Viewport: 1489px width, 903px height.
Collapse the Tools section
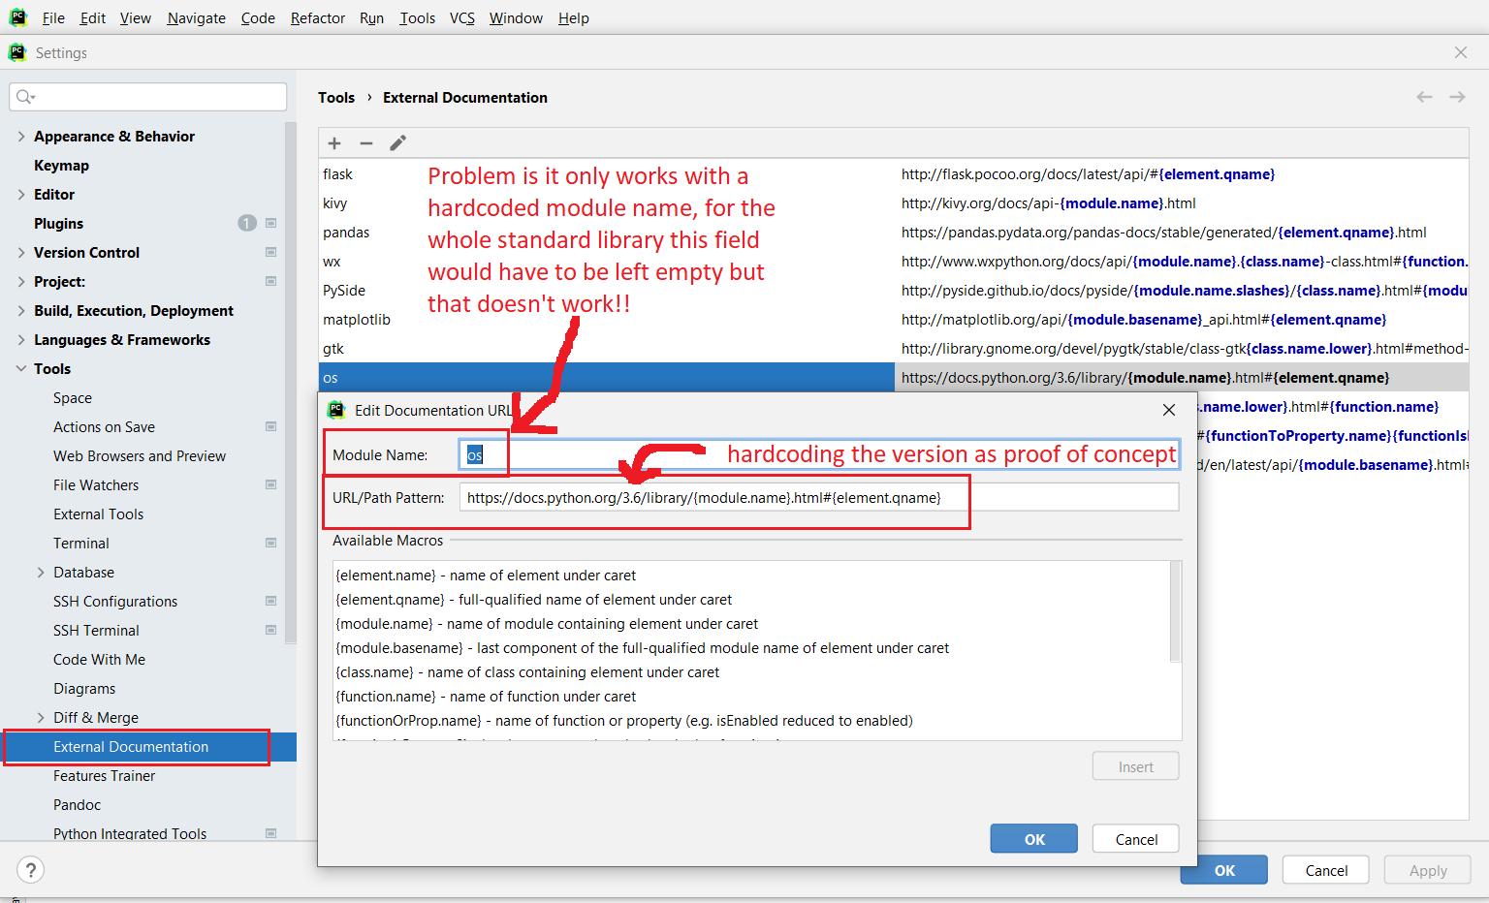click(x=21, y=369)
